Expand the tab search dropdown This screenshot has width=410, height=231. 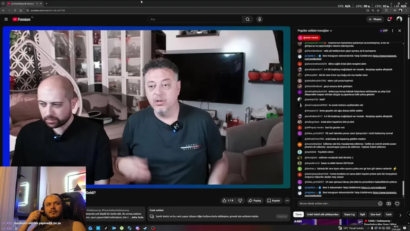[3, 4]
